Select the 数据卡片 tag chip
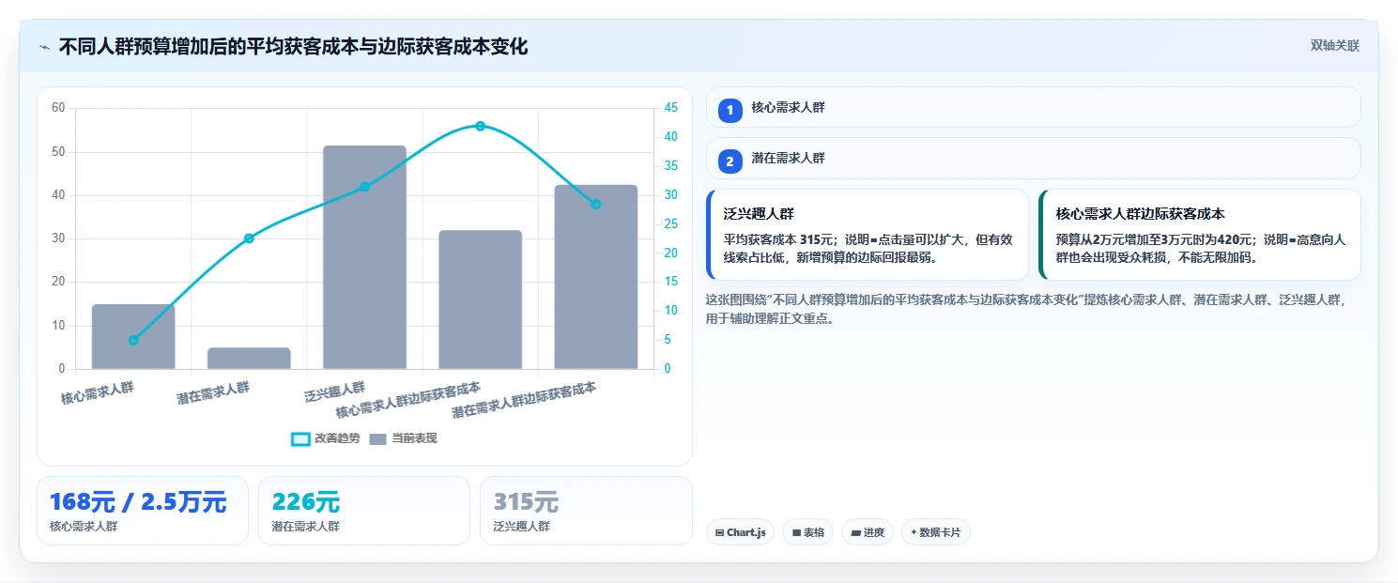 tap(935, 532)
